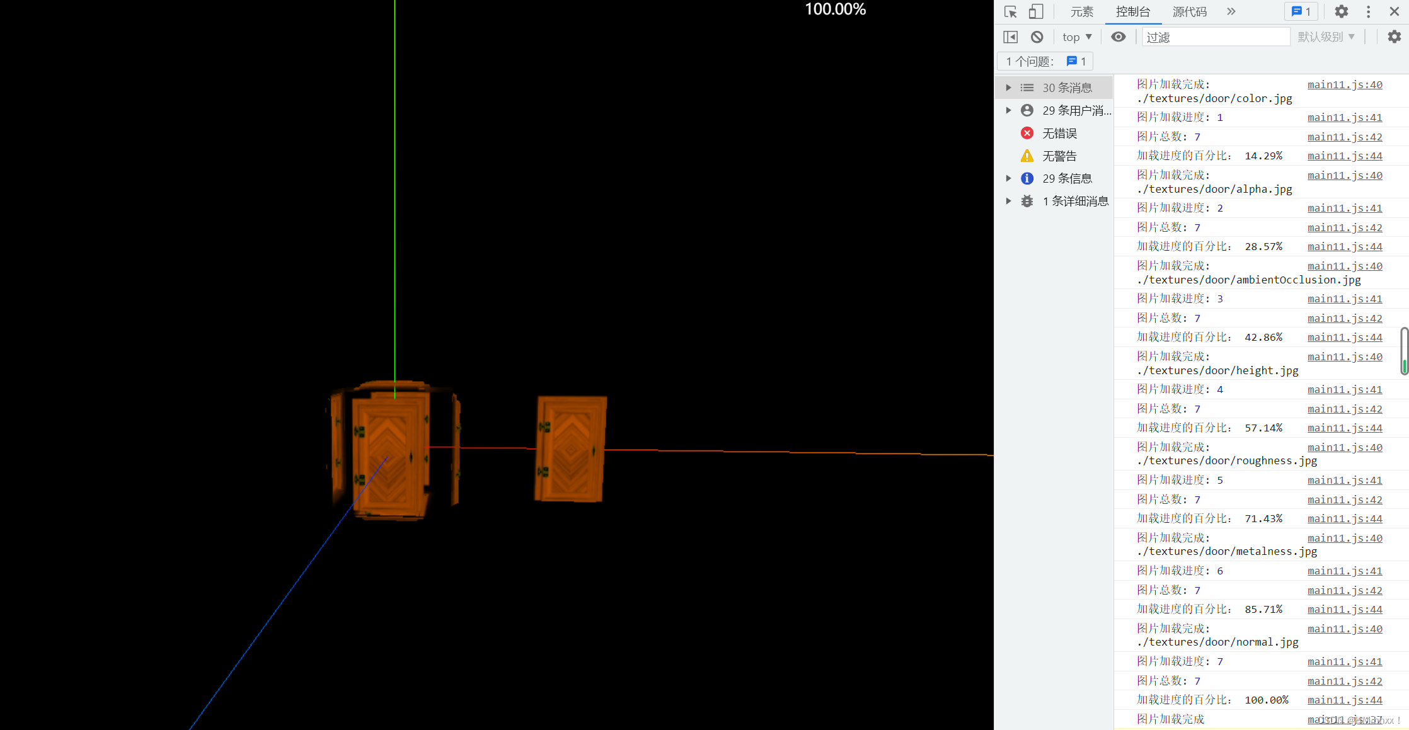Open the top context dropdown

(1076, 37)
